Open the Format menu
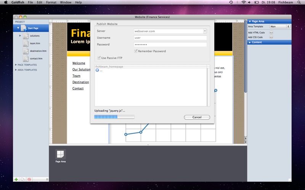This screenshot has height=190, width=305. [x=51, y=2]
